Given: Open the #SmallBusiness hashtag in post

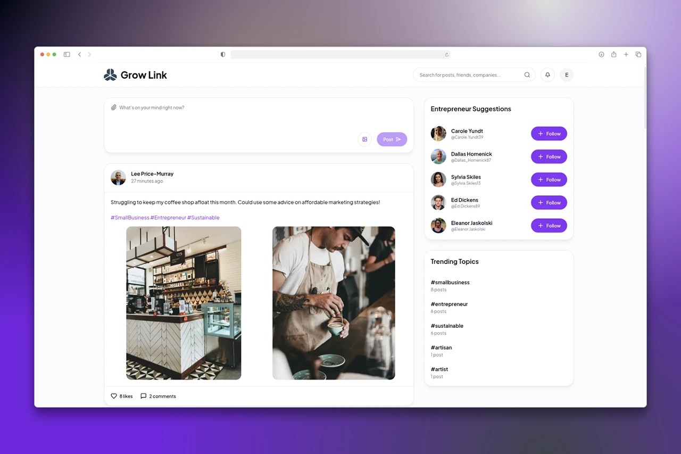Looking at the screenshot, I should pyautogui.click(x=130, y=218).
